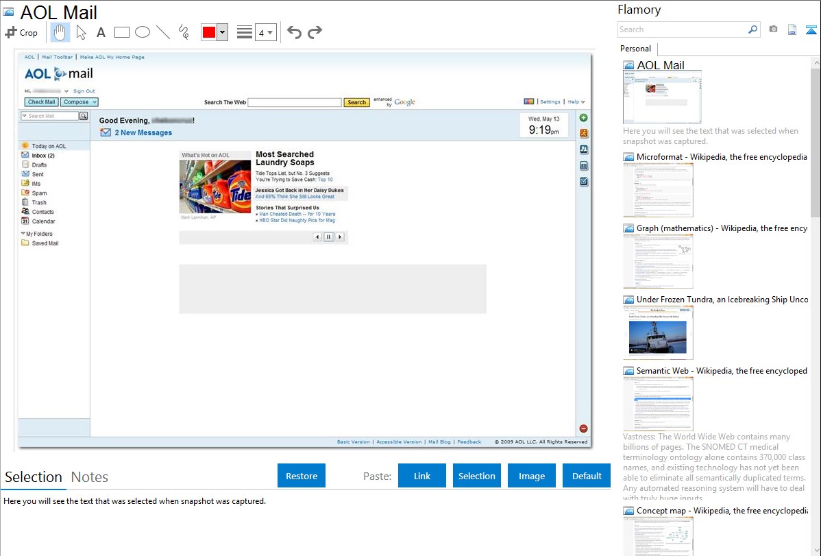Select the Crop tool
The height and width of the screenshot is (556, 821).
pyautogui.click(x=21, y=32)
